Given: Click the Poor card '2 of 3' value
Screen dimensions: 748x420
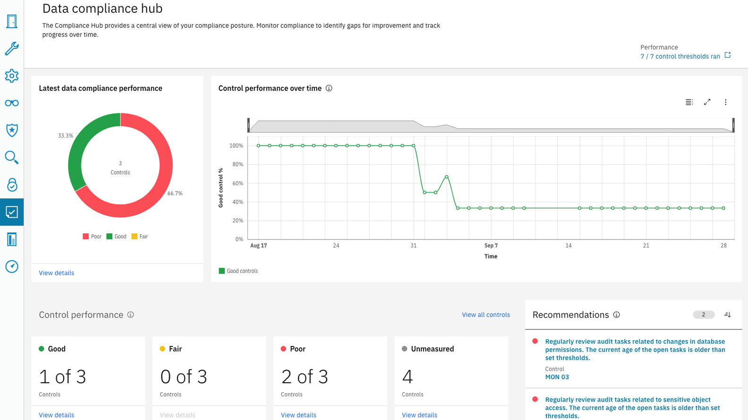Looking at the screenshot, I should 305,377.
